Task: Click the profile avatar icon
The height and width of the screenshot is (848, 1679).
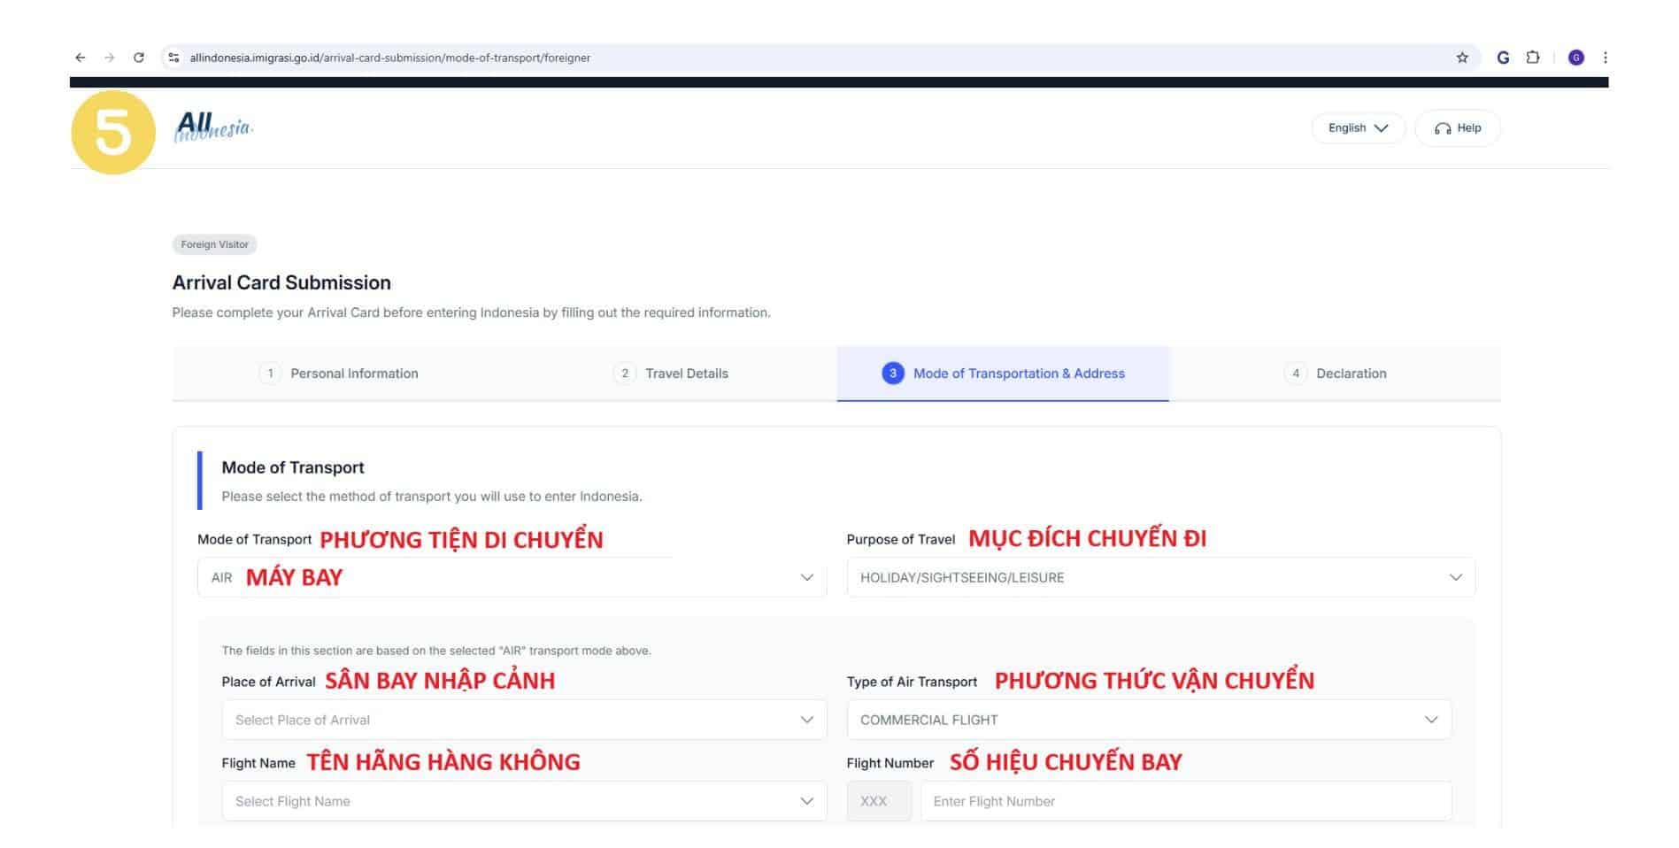Action: click(1575, 58)
